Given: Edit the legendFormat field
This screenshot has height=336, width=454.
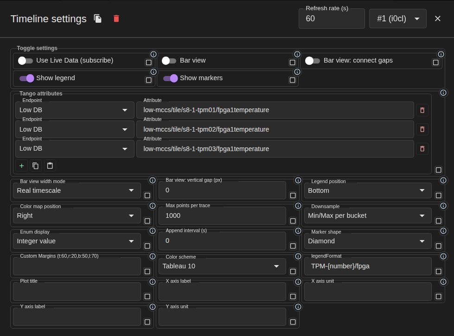Looking at the screenshot, I should 368,266.
